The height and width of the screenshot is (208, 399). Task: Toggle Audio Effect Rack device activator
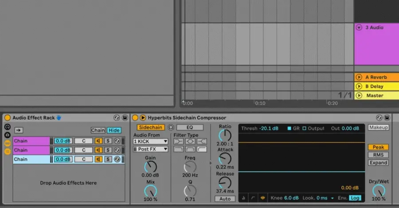[8, 118]
